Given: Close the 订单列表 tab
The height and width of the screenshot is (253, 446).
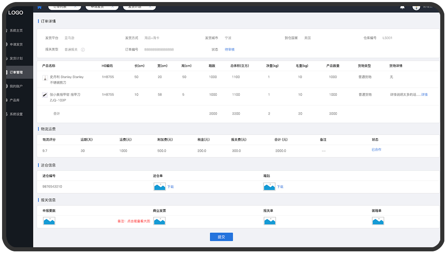Looking at the screenshot, I should point(75,7).
